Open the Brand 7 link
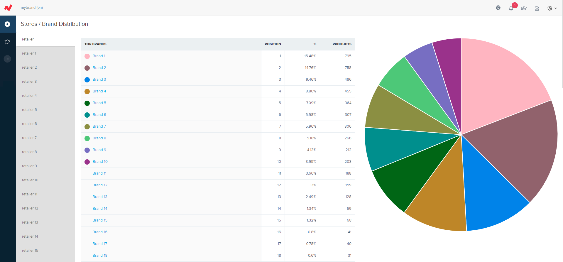 coord(99,126)
